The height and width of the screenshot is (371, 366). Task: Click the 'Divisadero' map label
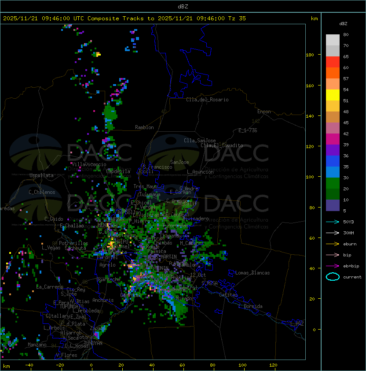196,219
